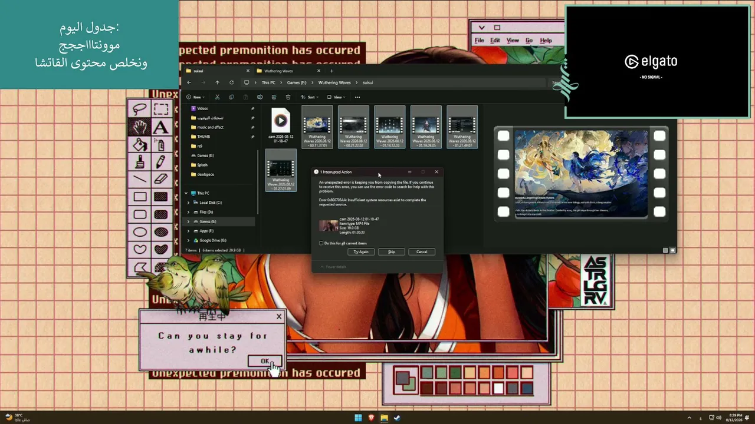The height and width of the screenshot is (424, 755).
Task: Open the View layout dropdown
Action: click(x=336, y=97)
